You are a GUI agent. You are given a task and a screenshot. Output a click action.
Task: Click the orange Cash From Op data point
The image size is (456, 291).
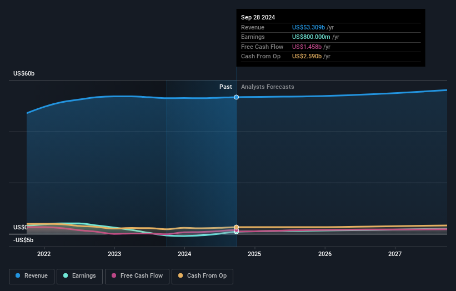click(x=237, y=227)
